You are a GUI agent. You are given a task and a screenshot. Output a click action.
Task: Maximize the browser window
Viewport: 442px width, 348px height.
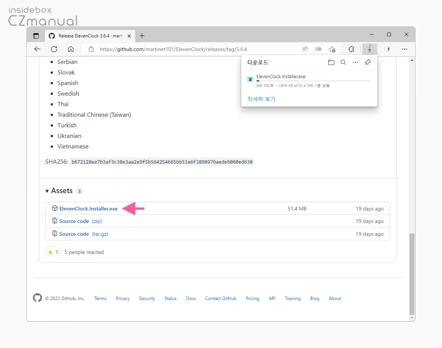(389, 34)
